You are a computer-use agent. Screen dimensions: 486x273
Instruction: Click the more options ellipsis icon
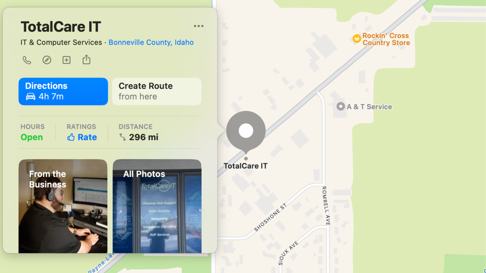coord(199,26)
